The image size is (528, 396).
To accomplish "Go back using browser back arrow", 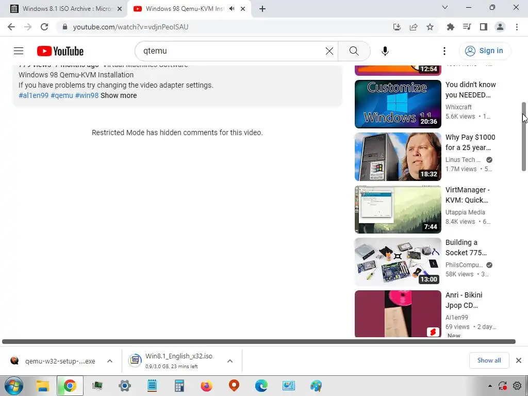I will pyautogui.click(x=11, y=27).
